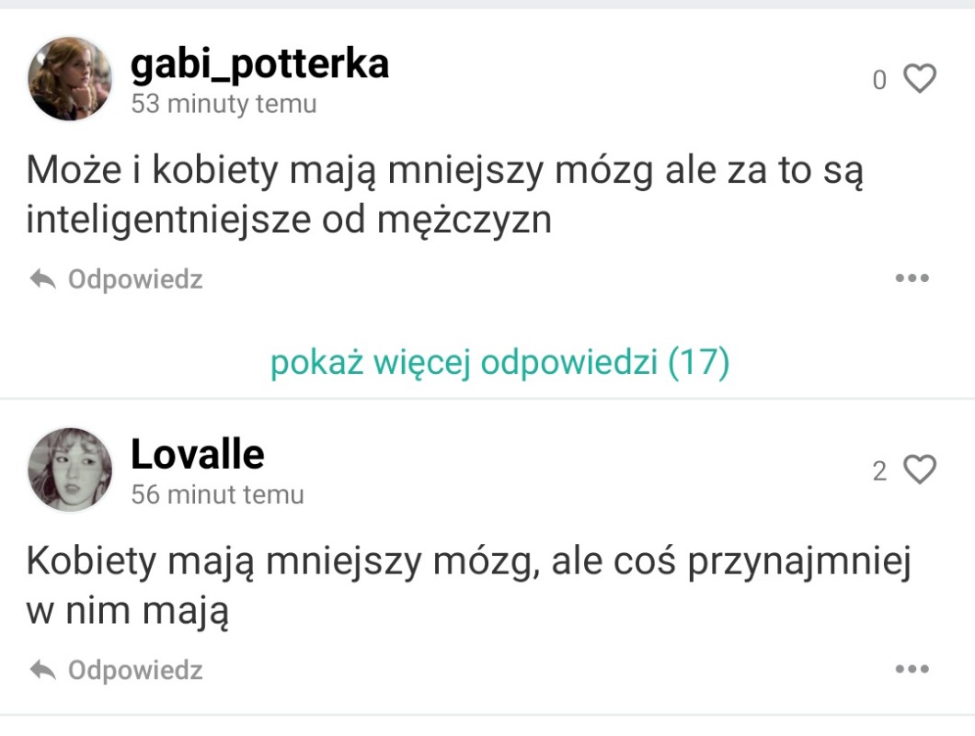Expand "pokaż więcej odpowiedzi" replies
The height and width of the screenshot is (736, 975).
(499, 364)
